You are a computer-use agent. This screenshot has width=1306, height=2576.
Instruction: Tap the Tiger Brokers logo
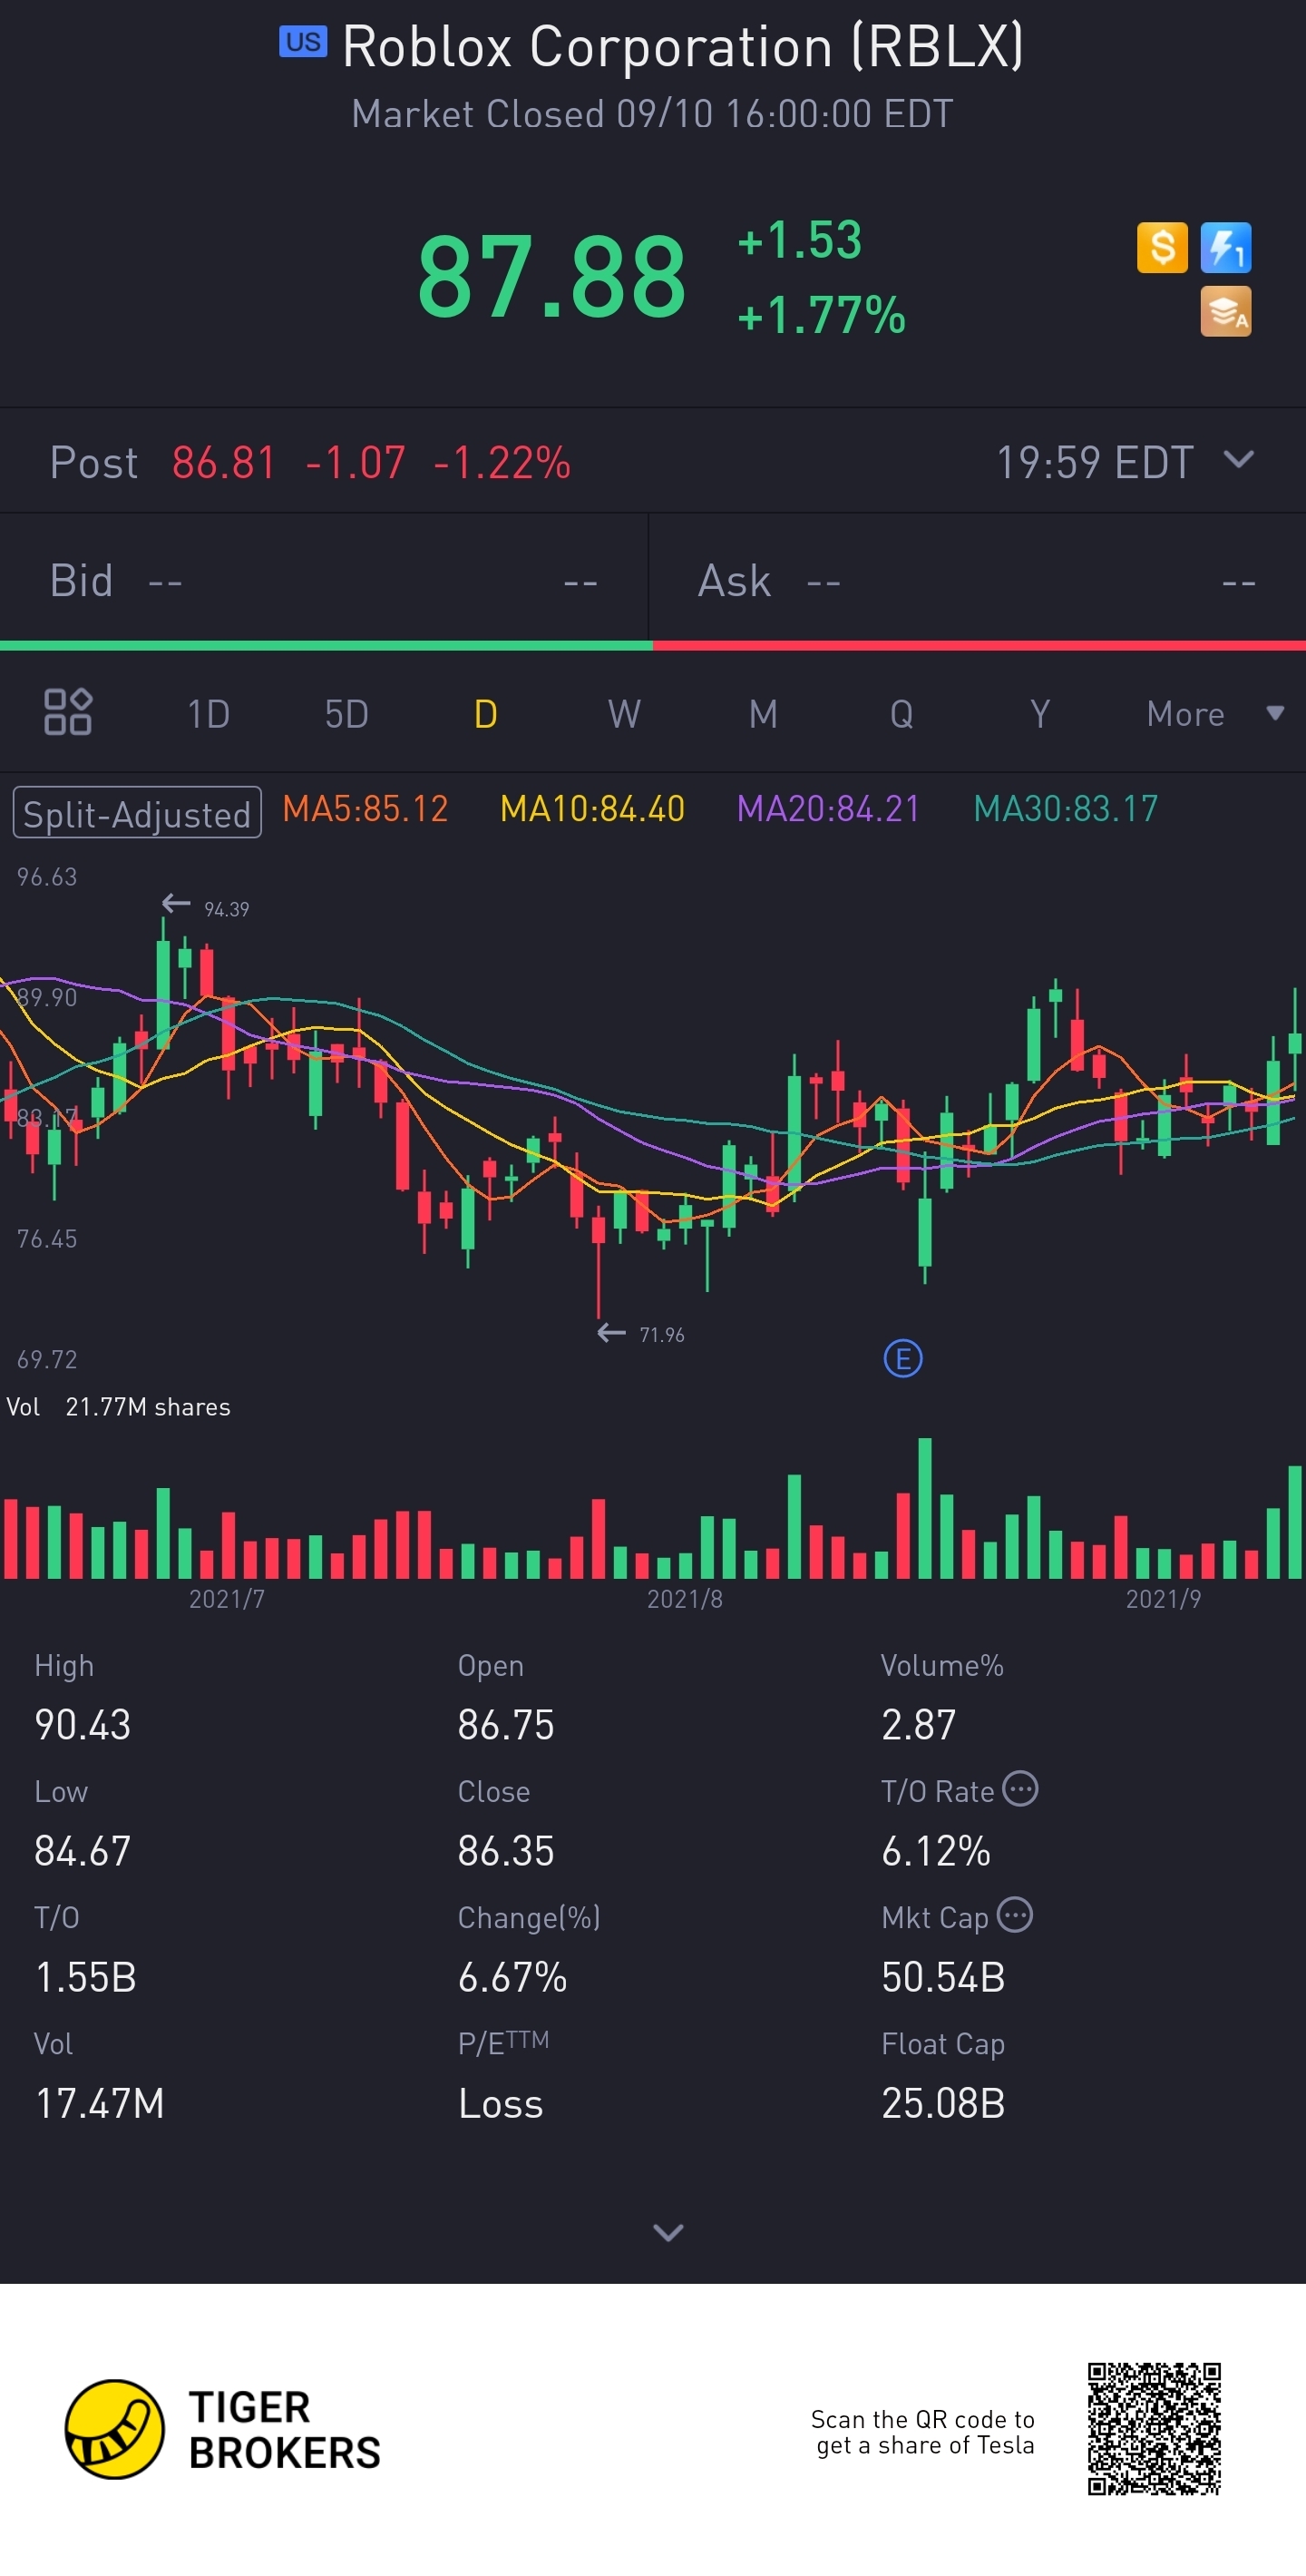[223, 2429]
